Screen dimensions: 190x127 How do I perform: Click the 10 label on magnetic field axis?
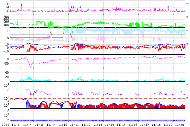click(x=7, y=44)
